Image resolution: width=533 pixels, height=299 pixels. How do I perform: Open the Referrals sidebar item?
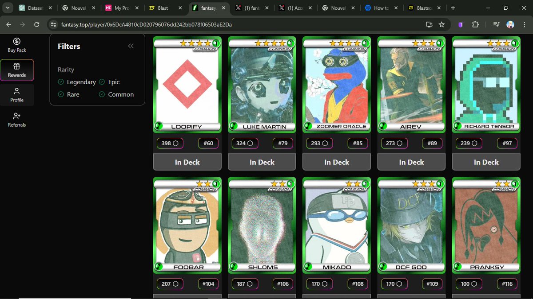pos(17,120)
